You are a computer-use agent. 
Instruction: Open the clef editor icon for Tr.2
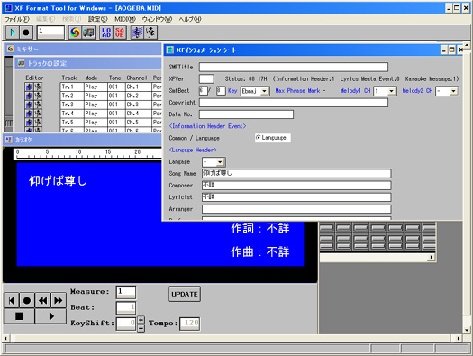tap(29, 96)
